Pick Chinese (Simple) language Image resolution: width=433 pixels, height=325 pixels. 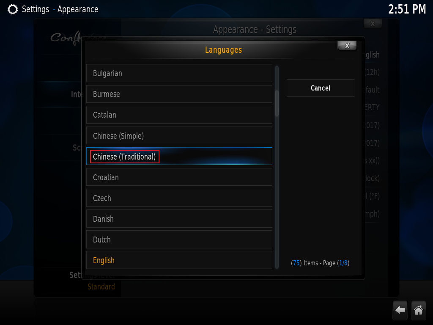(179, 136)
